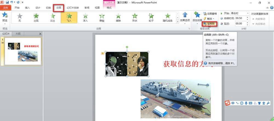Click the 延迟 delay input field
This screenshot has height=121, width=274.
pos(241,23)
